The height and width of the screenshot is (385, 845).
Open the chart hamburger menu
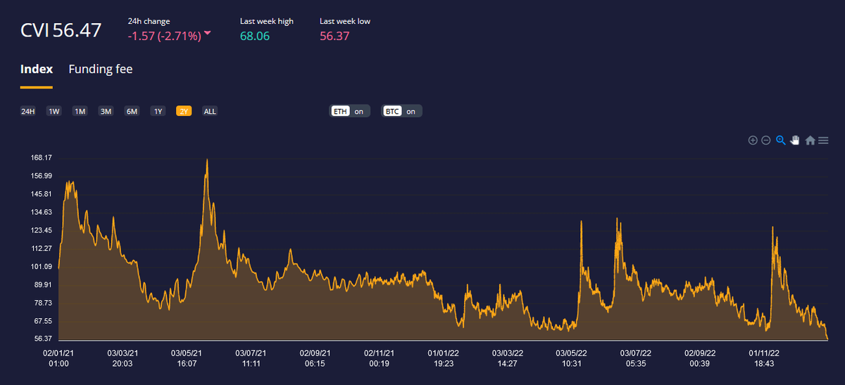[822, 141]
